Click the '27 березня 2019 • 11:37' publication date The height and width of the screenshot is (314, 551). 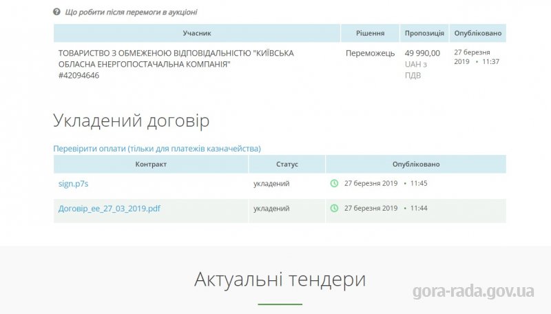[x=477, y=57]
